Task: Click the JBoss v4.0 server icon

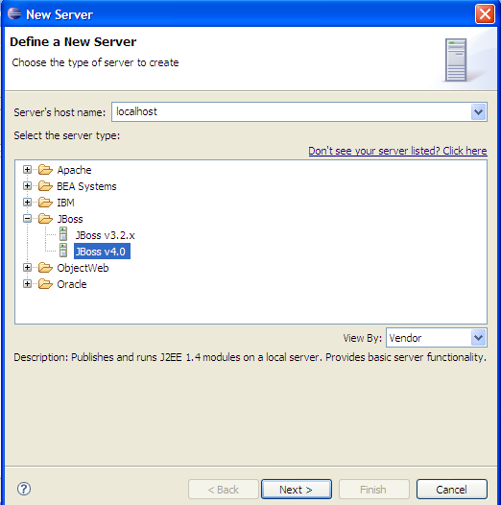Action: point(63,251)
